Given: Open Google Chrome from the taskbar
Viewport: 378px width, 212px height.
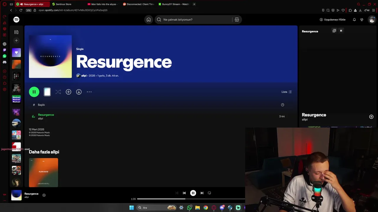Looking at the screenshot, I should point(206,208).
